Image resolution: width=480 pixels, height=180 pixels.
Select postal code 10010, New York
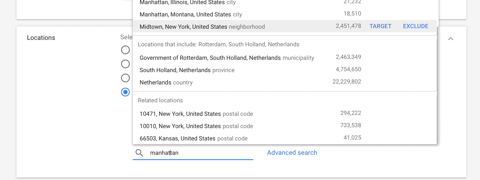pos(285,126)
